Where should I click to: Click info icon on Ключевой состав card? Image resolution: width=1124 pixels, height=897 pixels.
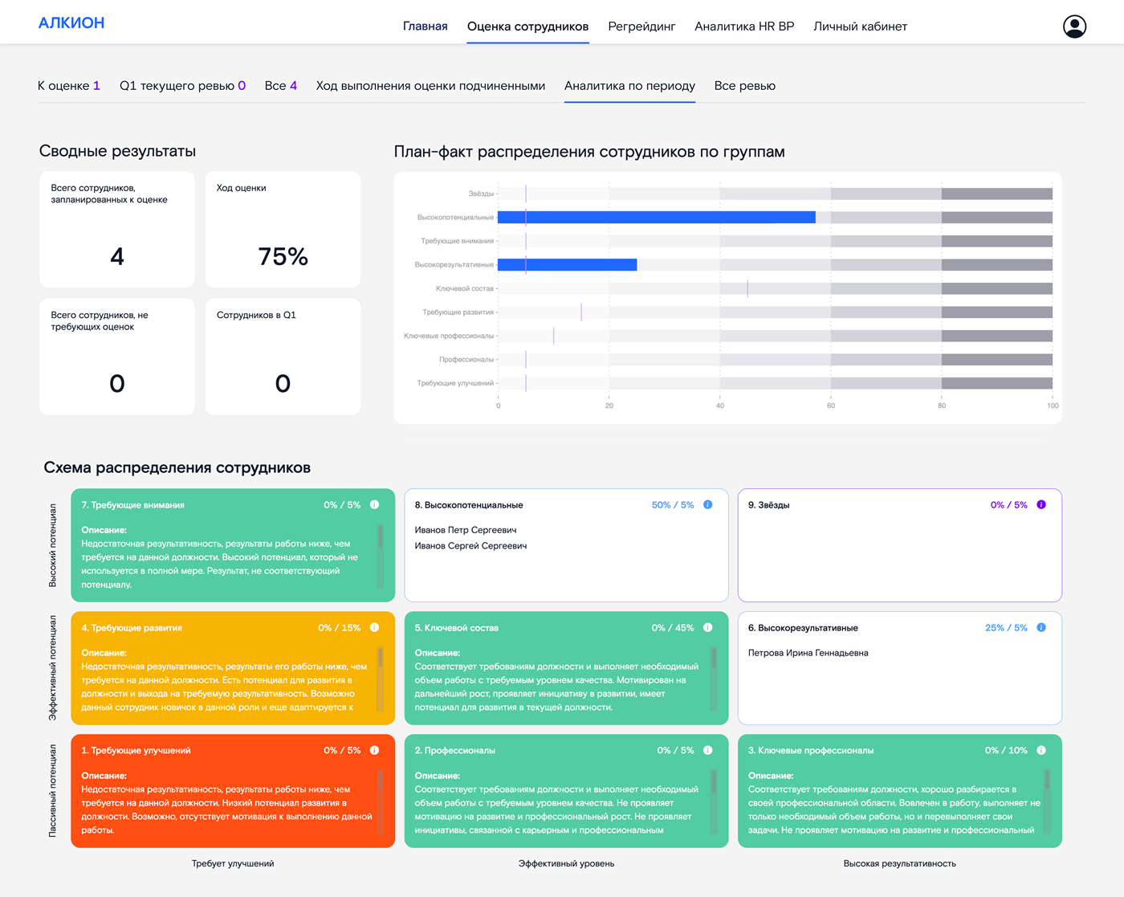[x=707, y=628]
